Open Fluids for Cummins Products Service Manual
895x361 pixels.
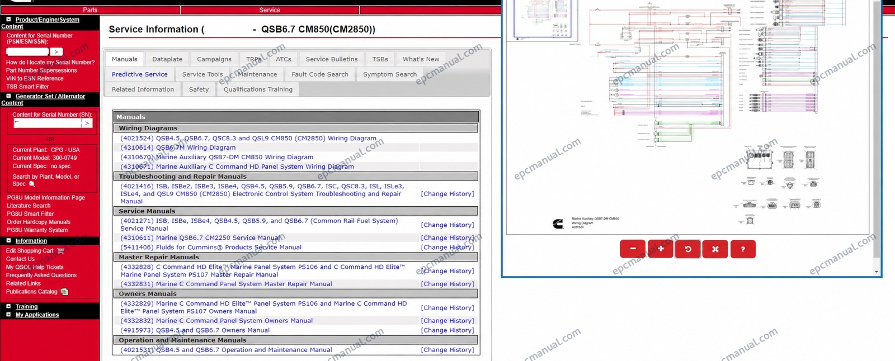click(211, 247)
